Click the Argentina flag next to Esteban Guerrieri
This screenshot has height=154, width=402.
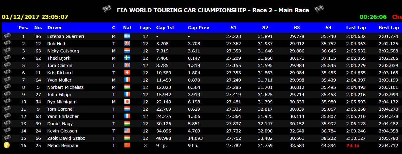pos(127,36)
